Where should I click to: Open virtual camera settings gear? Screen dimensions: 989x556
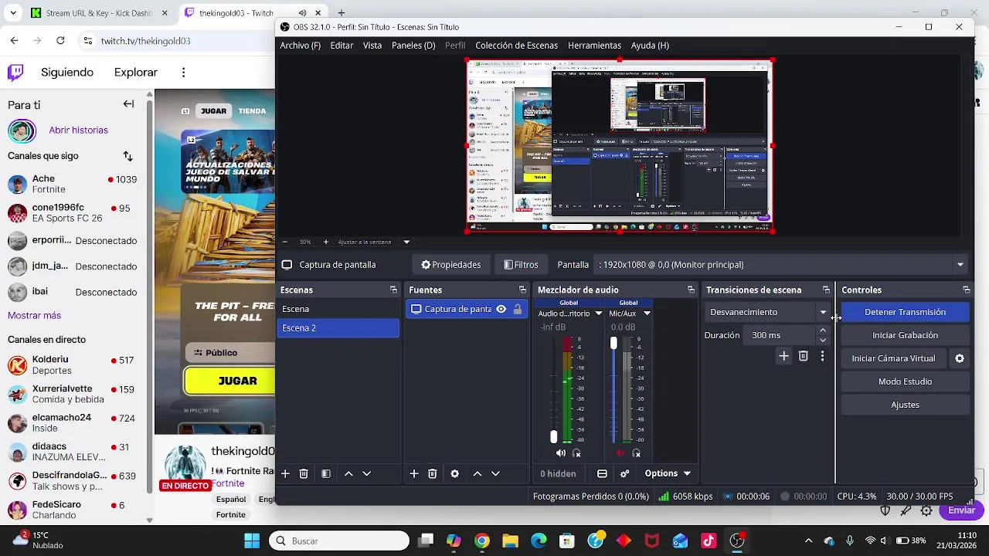960,358
